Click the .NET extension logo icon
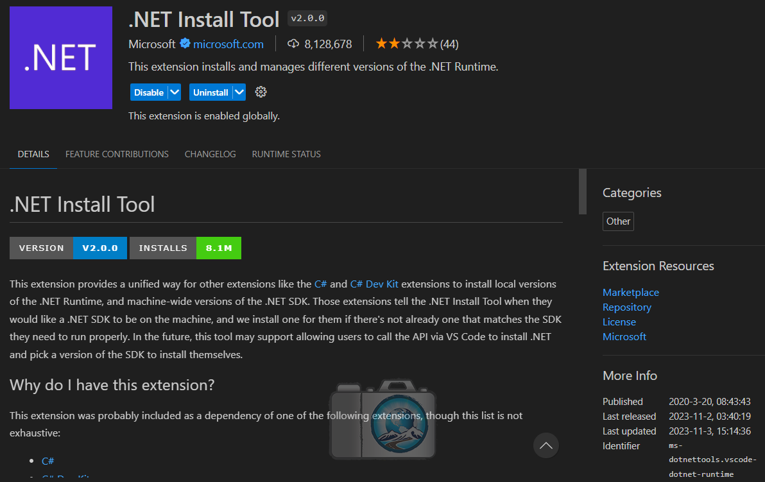Viewport: 765px width, 482px height. click(x=61, y=58)
